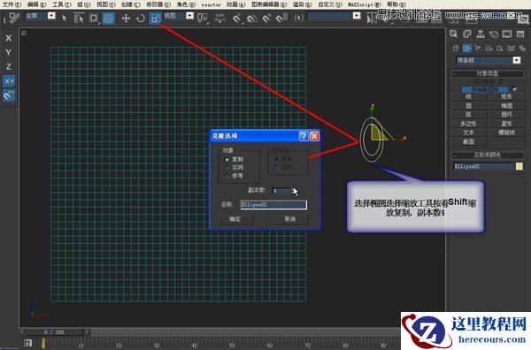Click the clone name field Ellipse02

(x=273, y=204)
